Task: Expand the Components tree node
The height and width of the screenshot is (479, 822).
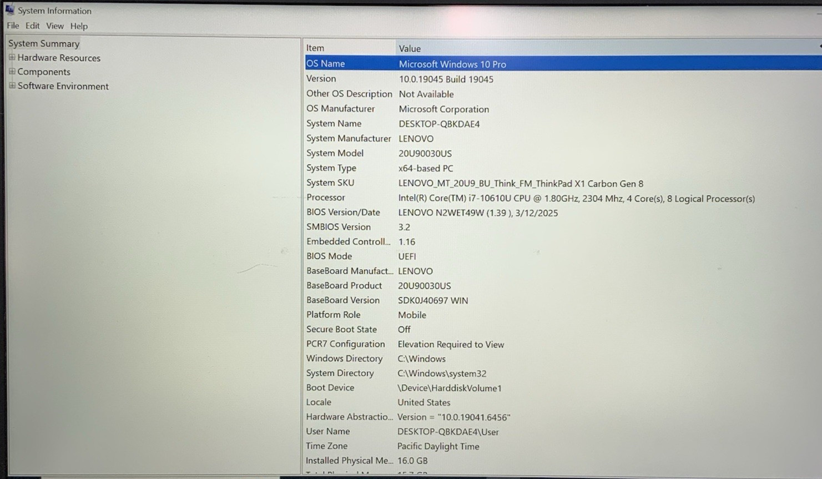Action: coord(12,71)
